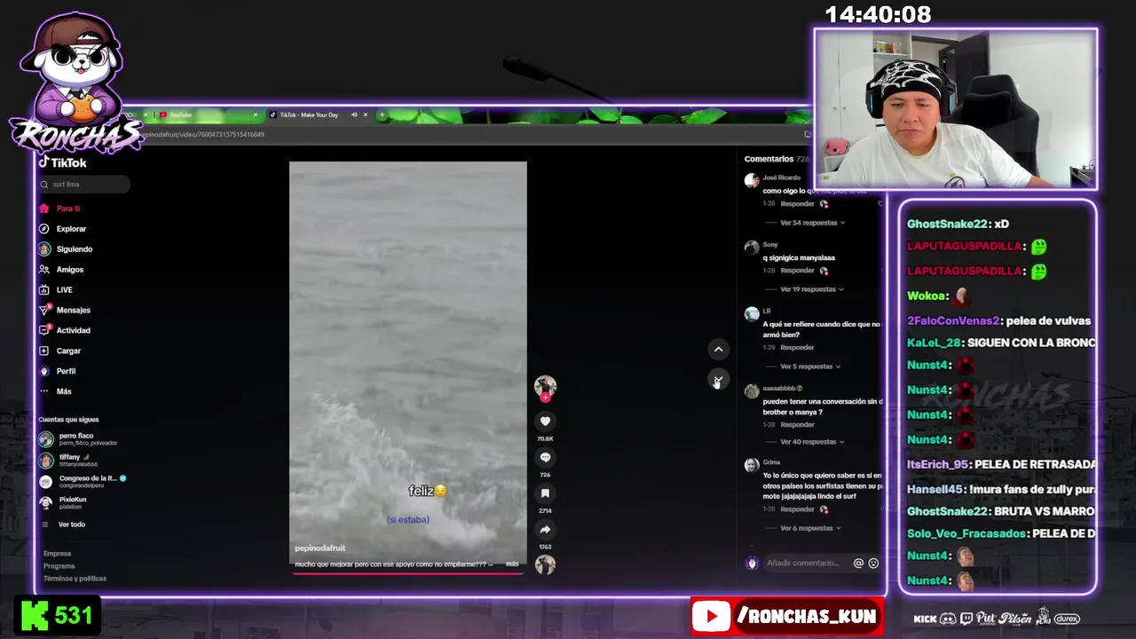
Task: Open the perro flaco account
Action: tap(78, 439)
